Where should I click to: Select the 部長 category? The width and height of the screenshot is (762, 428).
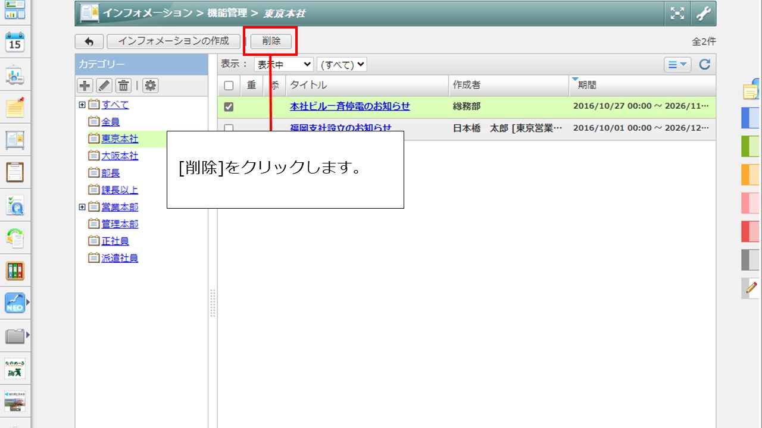111,173
